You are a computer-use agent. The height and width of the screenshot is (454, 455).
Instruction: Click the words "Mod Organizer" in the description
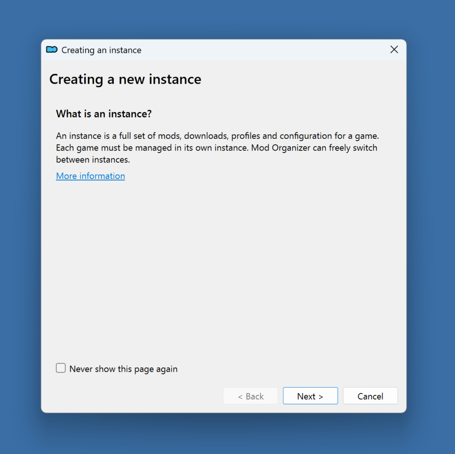[x=280, y=148]
